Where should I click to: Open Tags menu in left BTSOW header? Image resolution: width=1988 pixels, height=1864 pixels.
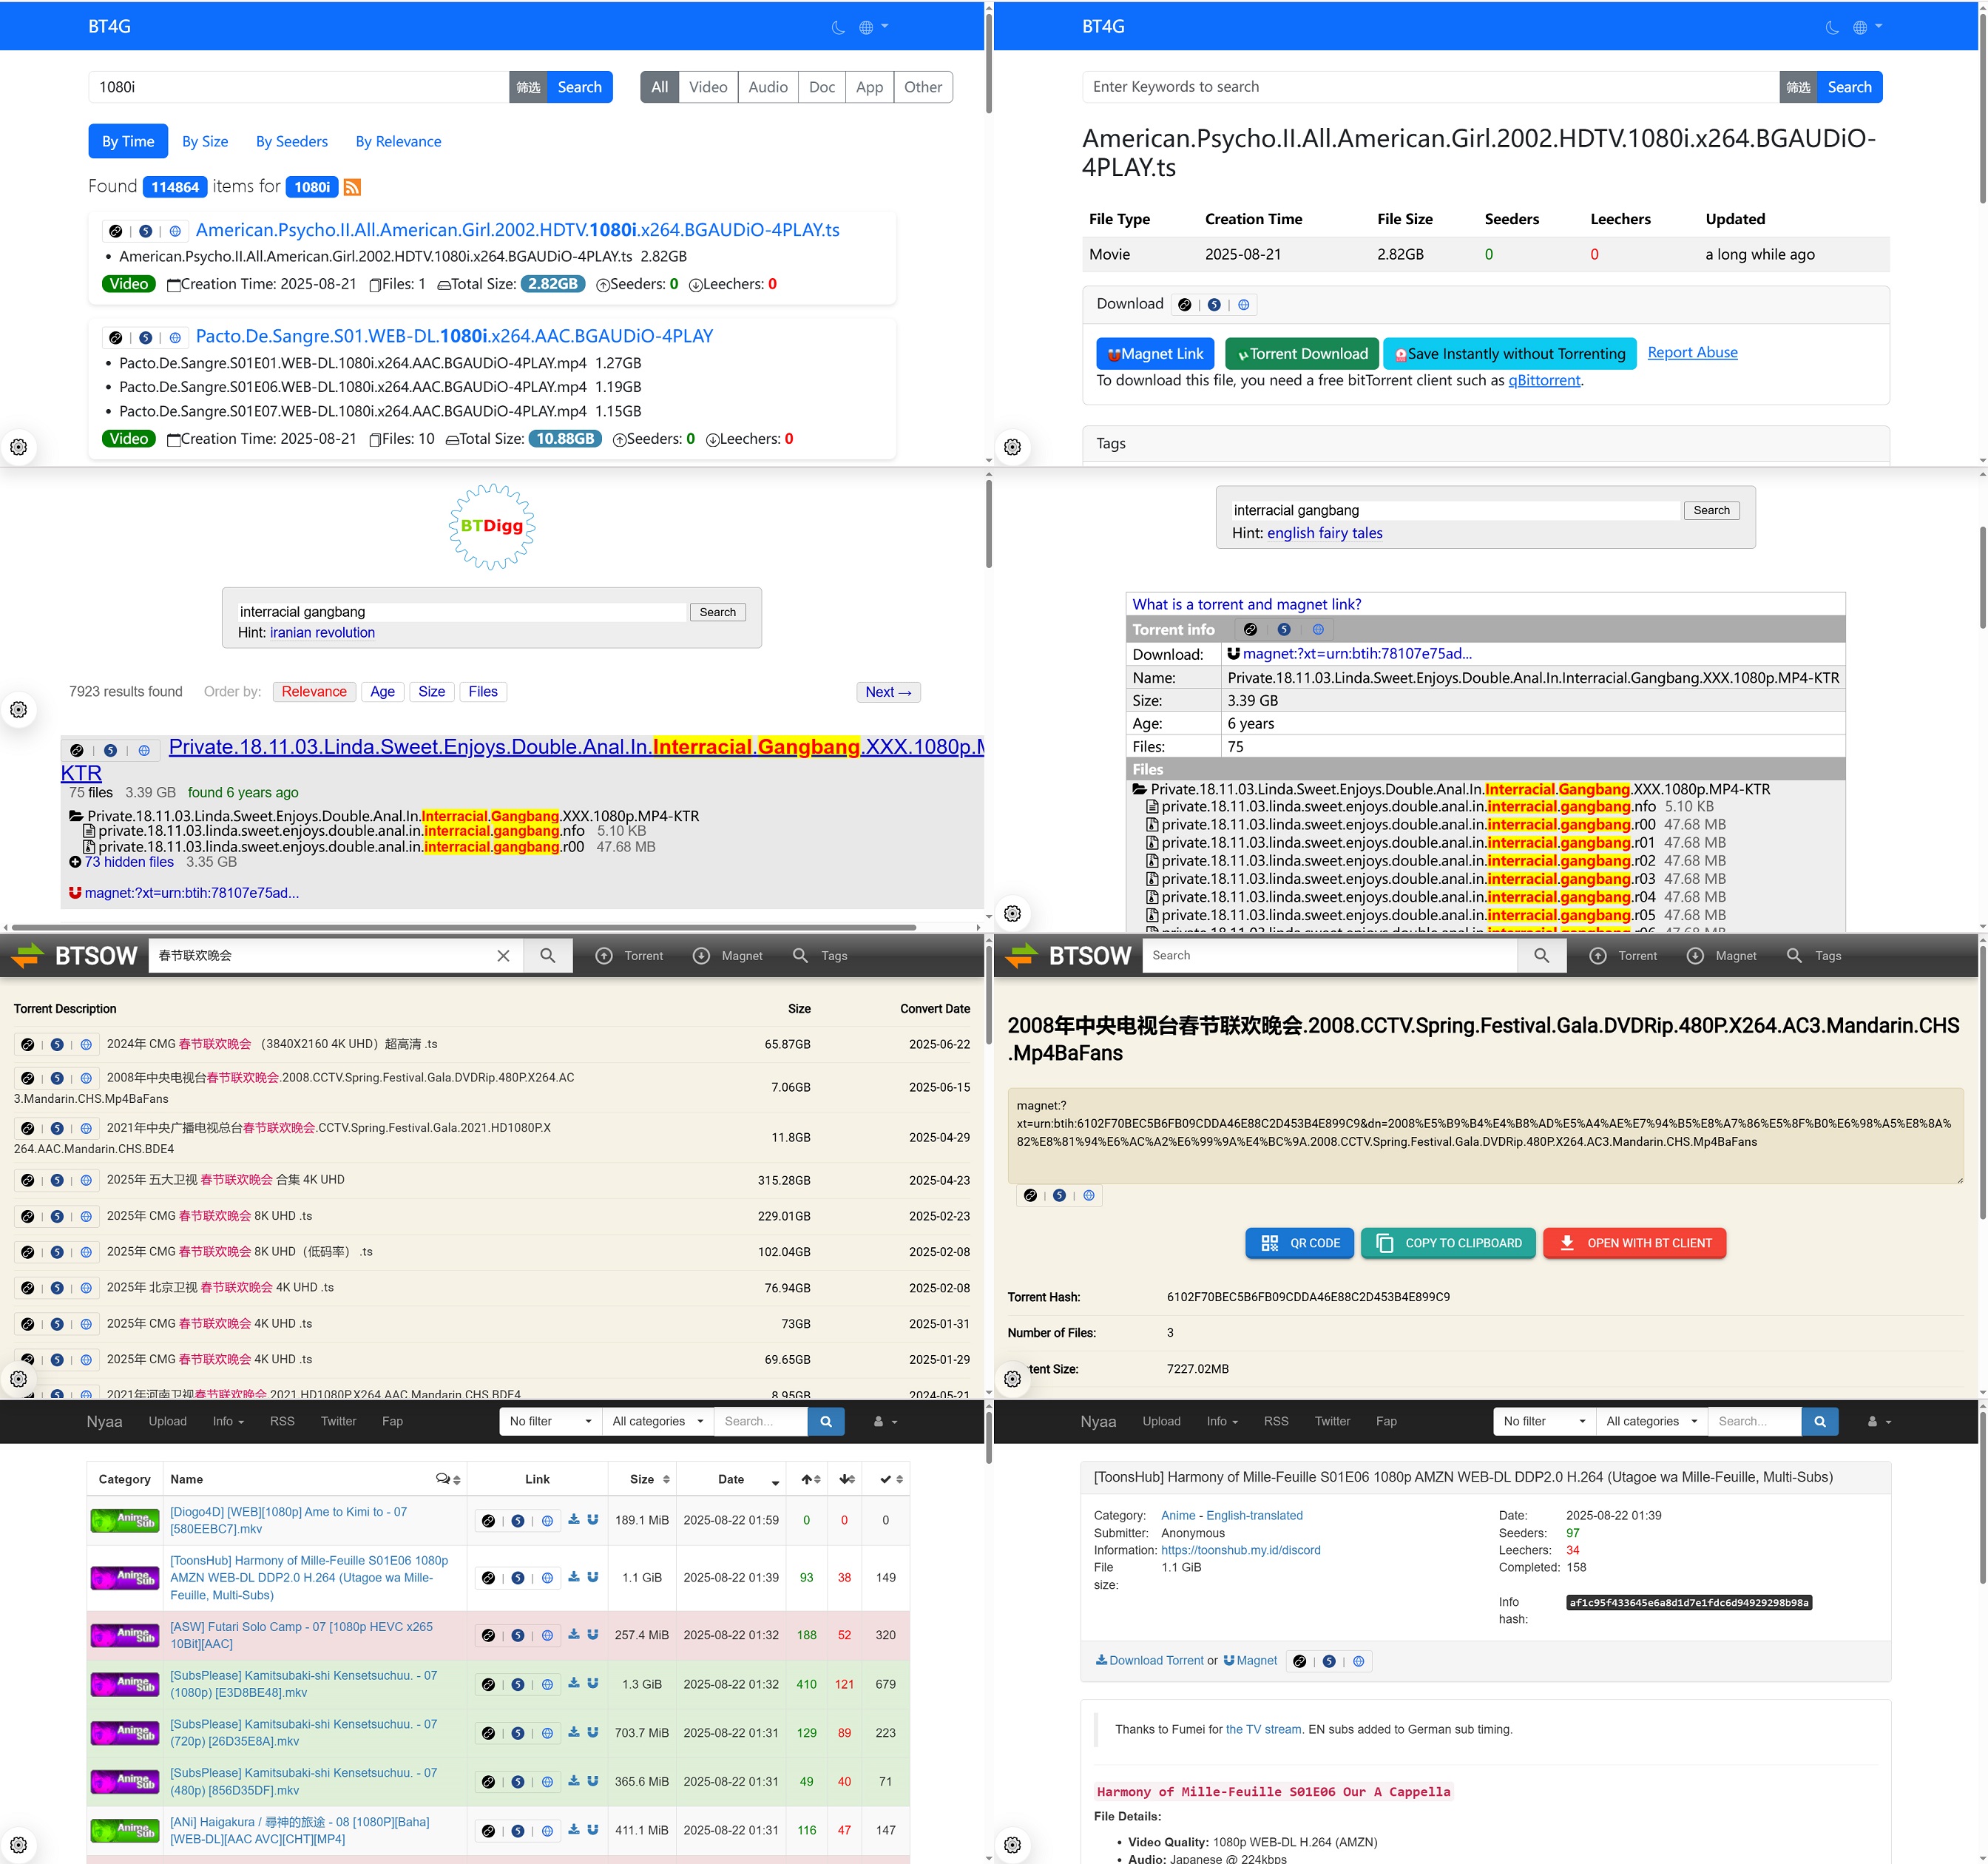tap(820, 956)
